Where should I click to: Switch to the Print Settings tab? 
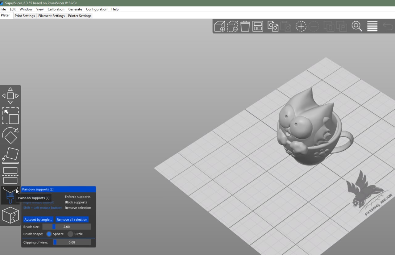25,16
